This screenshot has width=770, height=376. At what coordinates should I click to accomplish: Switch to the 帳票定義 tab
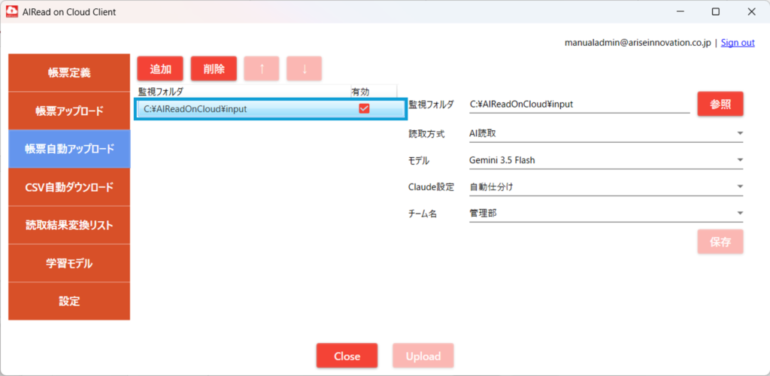69,73
